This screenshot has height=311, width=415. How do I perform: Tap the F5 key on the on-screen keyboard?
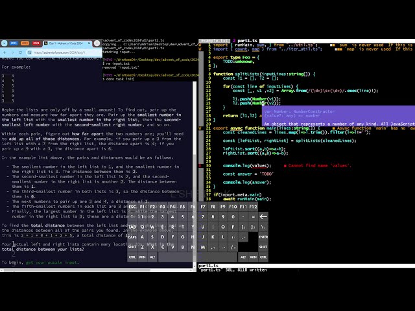point(182,207)
